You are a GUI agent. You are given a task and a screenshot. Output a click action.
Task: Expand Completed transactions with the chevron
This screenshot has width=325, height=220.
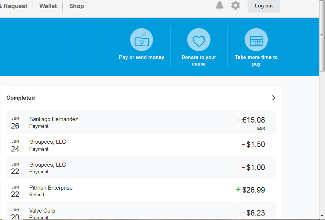(x=273, y=98)
